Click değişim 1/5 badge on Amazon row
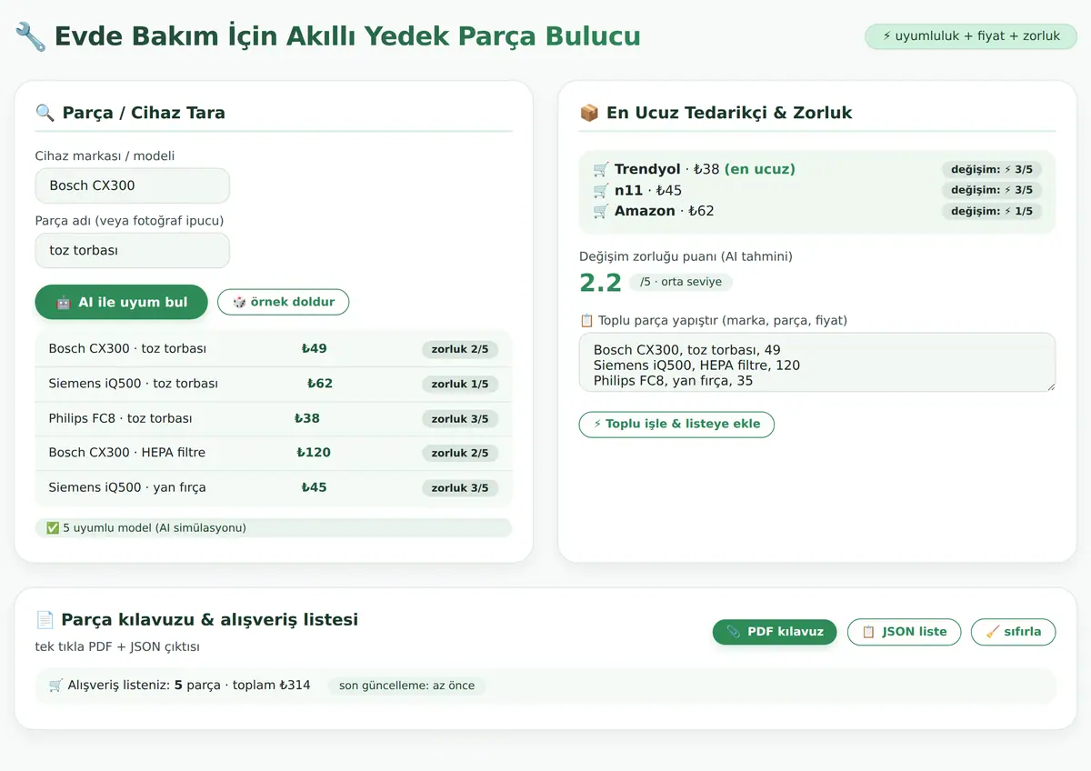Image resolution: width=1091 pixels, height=771 pixels. (992, 211)
